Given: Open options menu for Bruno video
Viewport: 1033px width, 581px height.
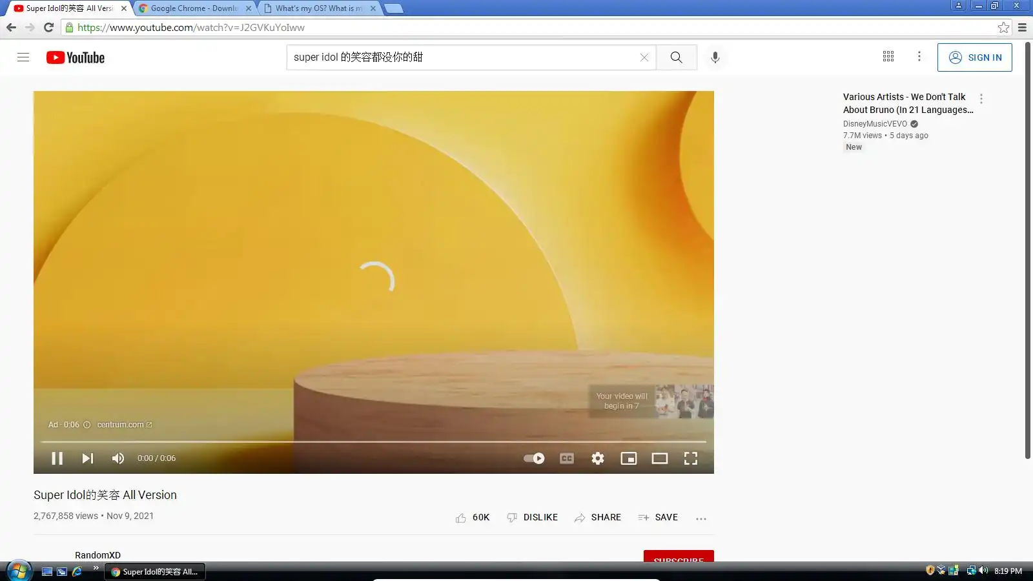Looking at the screenshot, I should 981,99.
